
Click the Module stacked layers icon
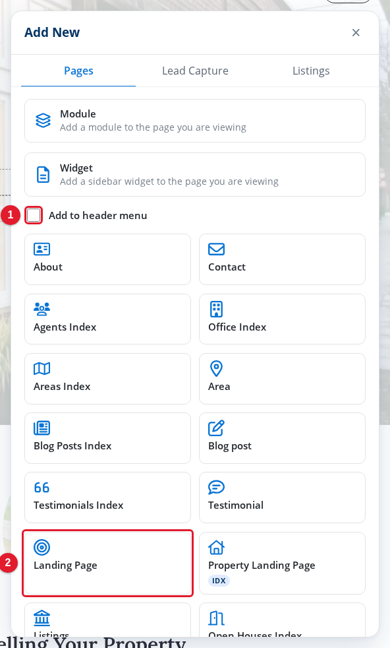pyautogui.click(x=43, y=120)
